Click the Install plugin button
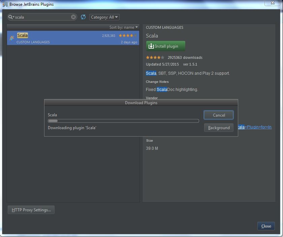This screenshot has width=283, height=237. (x=165, y=46)
